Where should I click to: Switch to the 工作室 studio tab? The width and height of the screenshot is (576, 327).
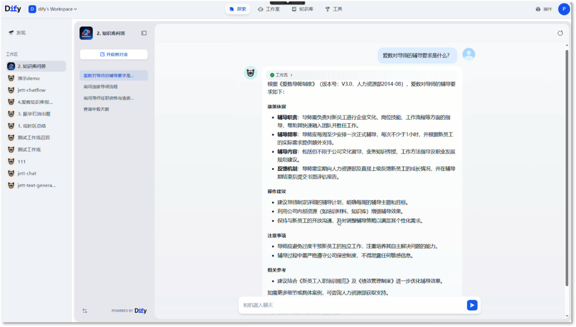[269, 9]
